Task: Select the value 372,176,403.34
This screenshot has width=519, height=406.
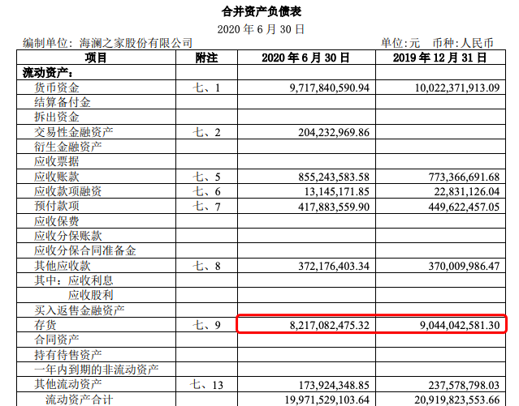Action: 334,267
